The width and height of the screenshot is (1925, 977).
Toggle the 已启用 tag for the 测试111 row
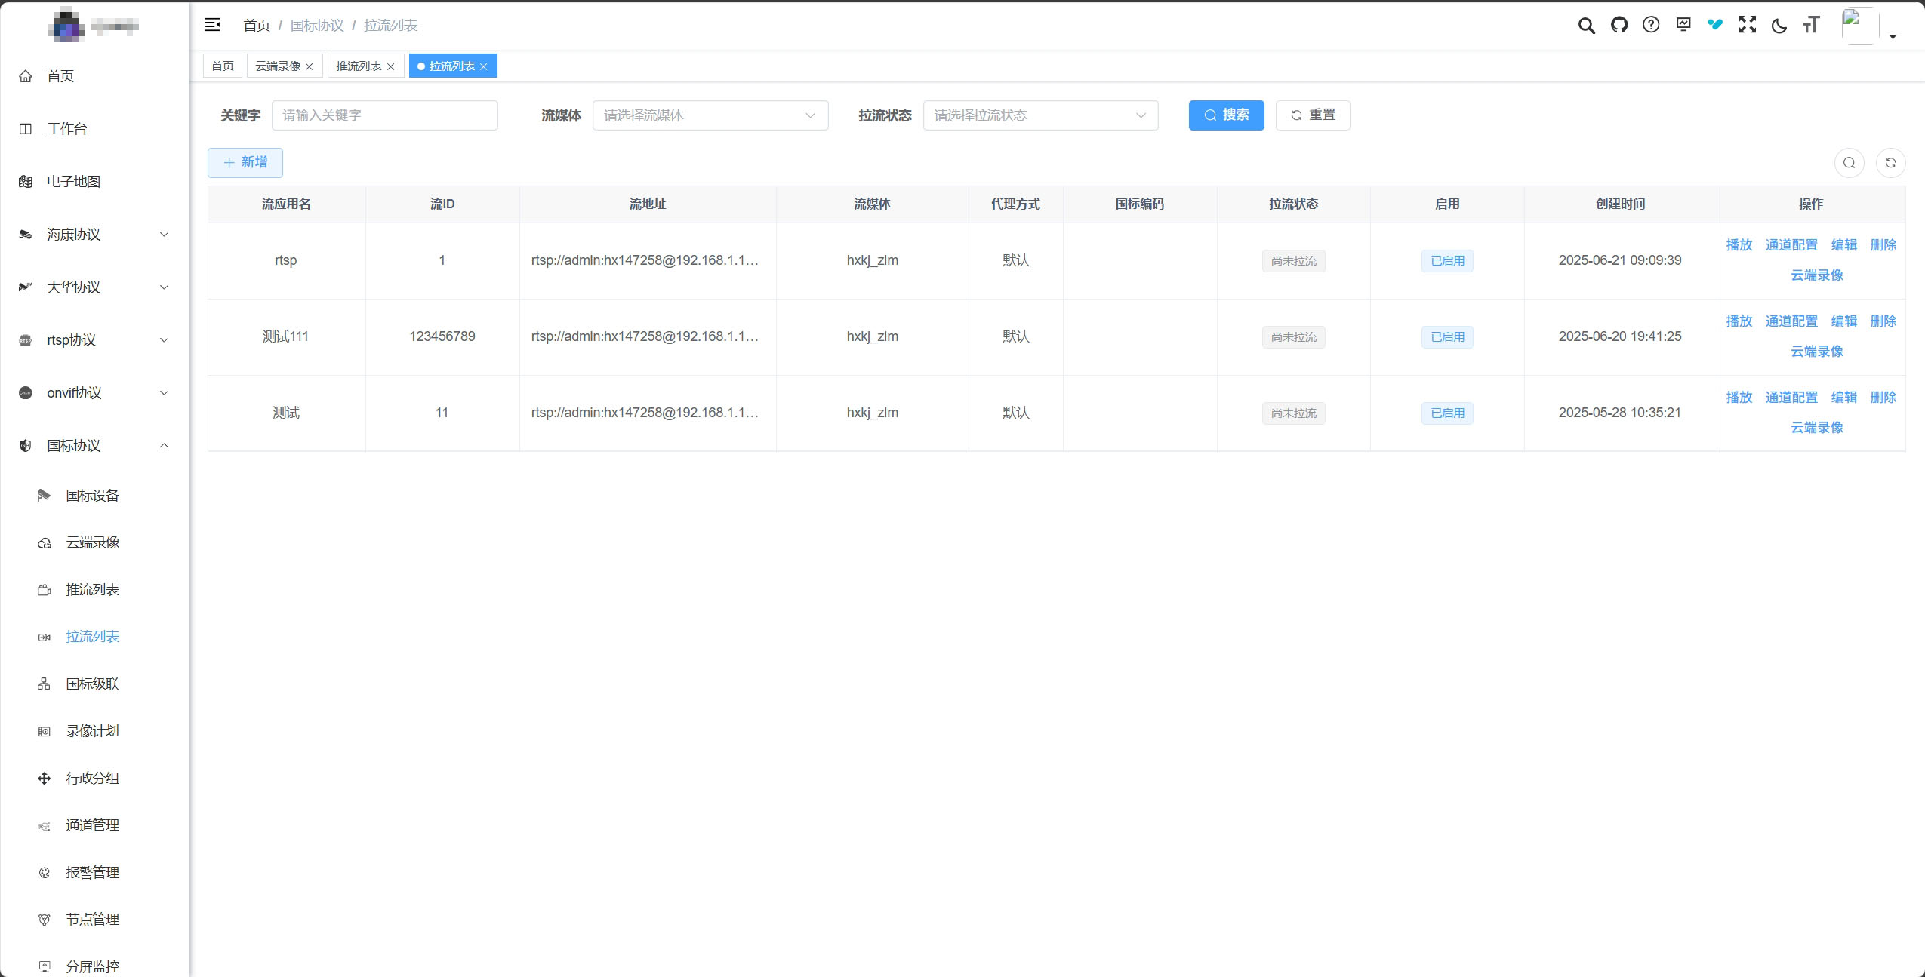(1446, 337)
